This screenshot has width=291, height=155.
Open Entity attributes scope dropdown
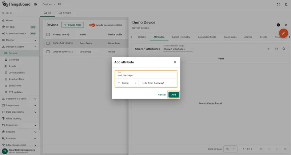[x=178, y=49]
